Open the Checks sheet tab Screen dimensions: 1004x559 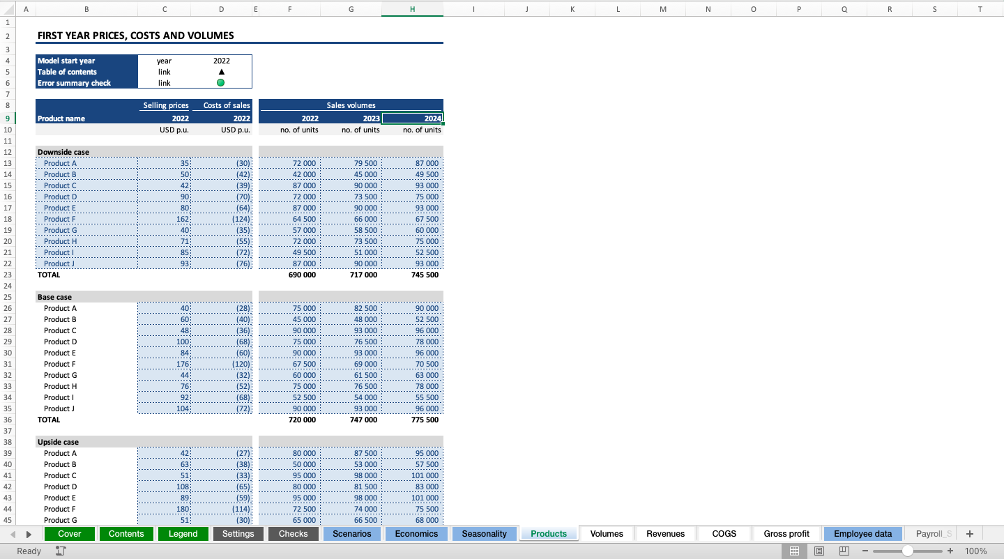(294, 534)
